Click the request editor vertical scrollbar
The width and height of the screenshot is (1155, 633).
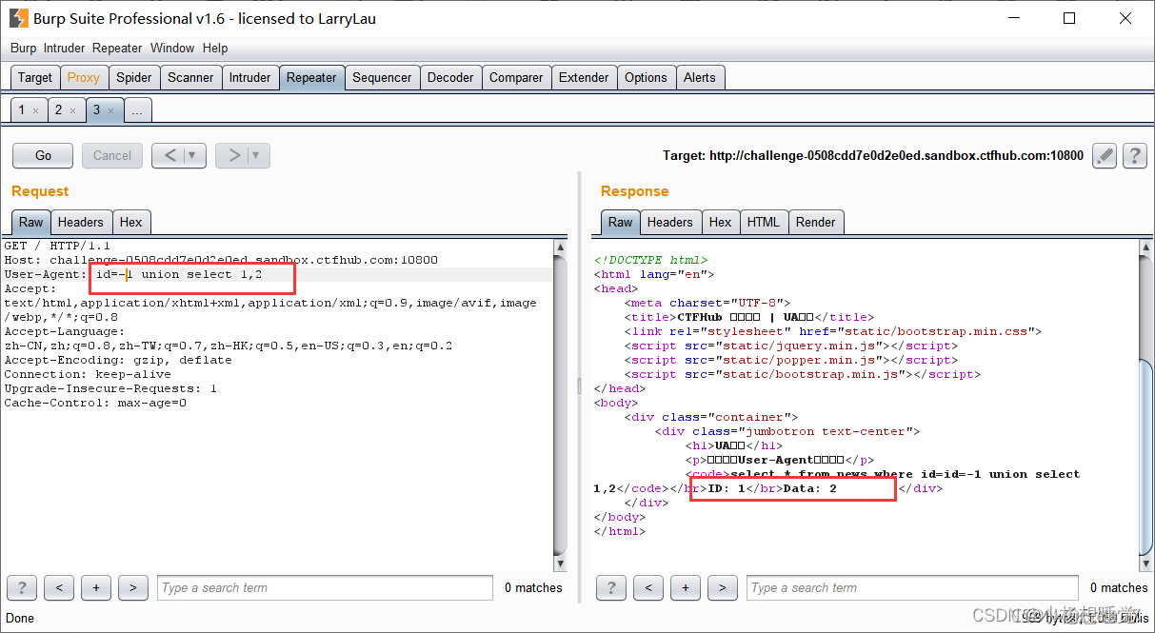(561, 406)
